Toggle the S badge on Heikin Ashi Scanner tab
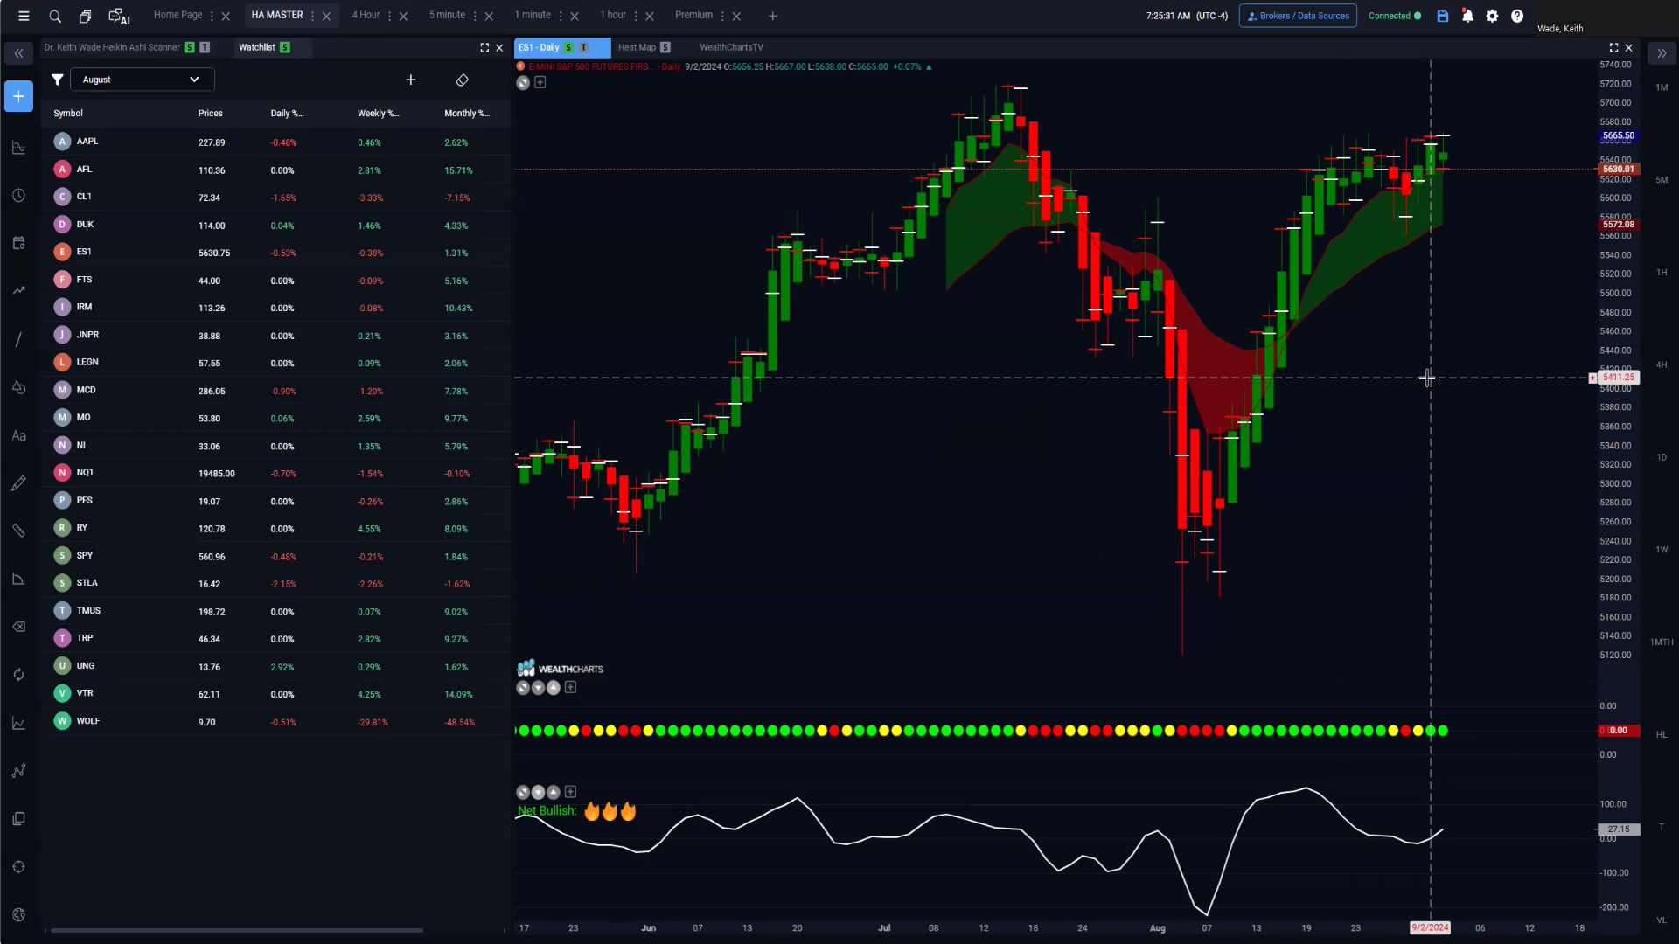1679x944 pixels. pos(189,47)
